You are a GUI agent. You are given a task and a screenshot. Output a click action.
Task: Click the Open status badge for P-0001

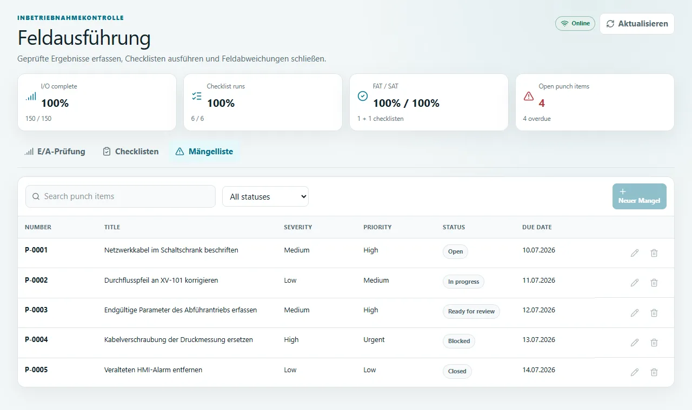coord(455,251)
